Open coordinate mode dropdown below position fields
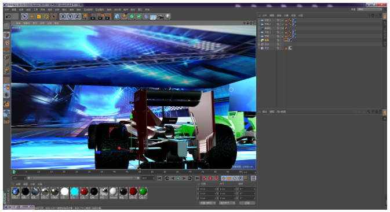This screenshot has width=390, height=212. tap(207, 203)
